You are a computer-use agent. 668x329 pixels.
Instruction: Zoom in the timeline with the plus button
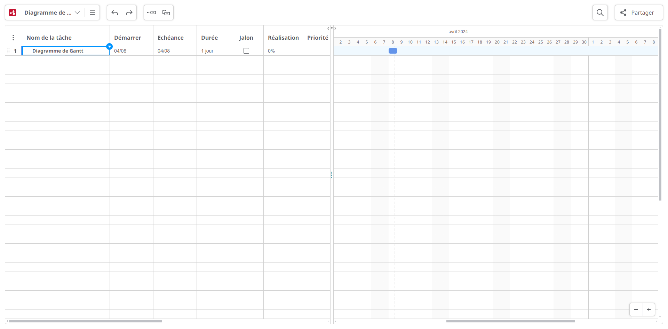(649, 310)
